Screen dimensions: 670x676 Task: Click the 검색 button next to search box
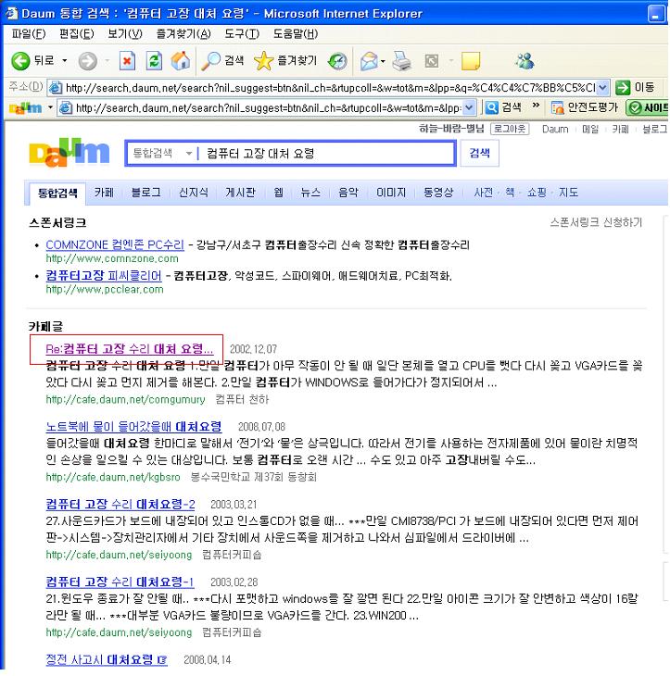pyautogui.click(x=480, y=153)
